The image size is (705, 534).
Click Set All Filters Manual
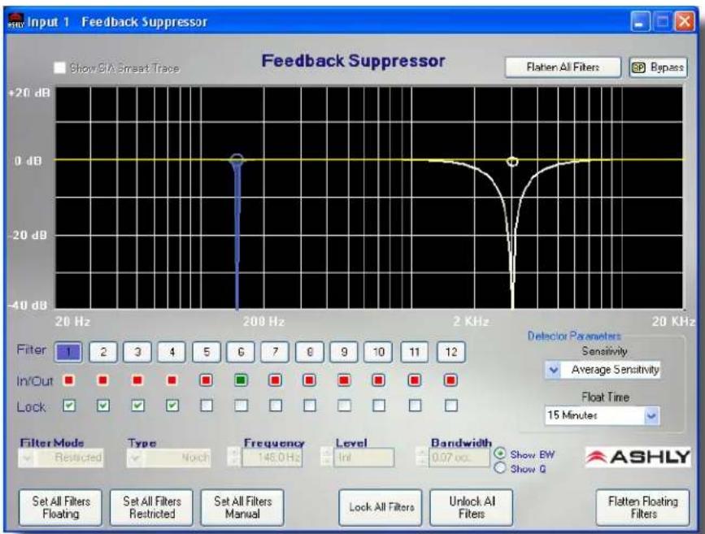(242, 507)
